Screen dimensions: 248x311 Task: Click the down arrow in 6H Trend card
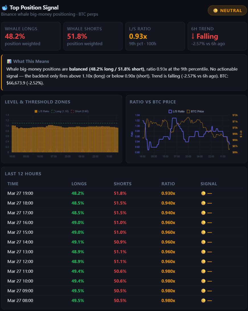click(193, 36)
